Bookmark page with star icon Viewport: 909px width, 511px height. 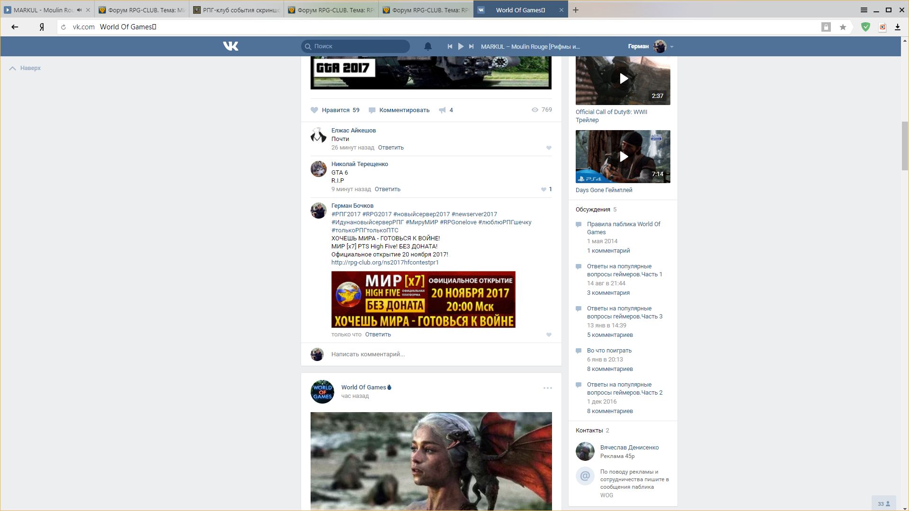pos(843,27)
